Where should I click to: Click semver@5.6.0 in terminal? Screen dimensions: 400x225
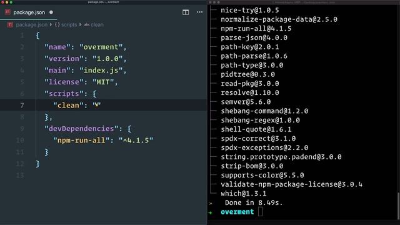(x=246, y=102)
